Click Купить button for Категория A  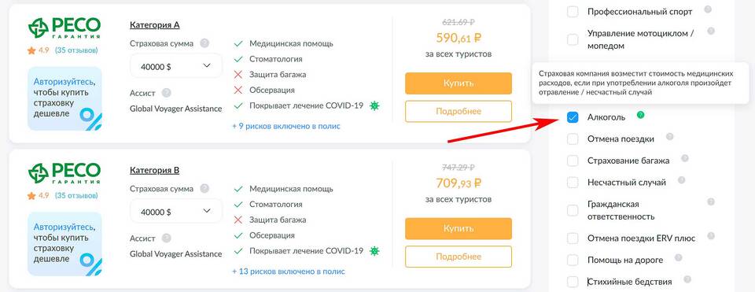pos(459,83)
